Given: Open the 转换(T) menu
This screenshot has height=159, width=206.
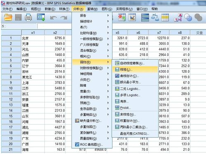Looking at the screenshot, I should 64,9.
